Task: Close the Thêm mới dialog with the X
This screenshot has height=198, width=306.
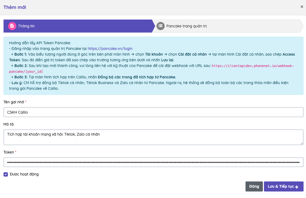Action: tap(302, 7)
